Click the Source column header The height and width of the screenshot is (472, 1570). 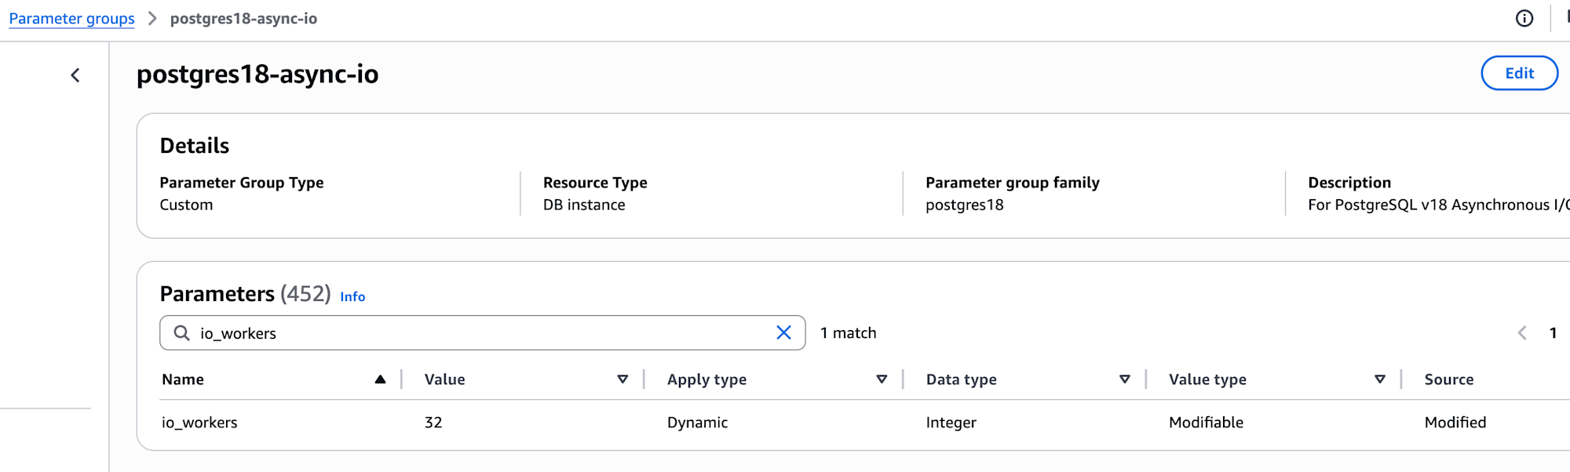pyautogui.click(x=1448, y=379)
